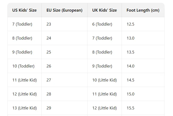Select the EU size 26 cell

point(49,66)
